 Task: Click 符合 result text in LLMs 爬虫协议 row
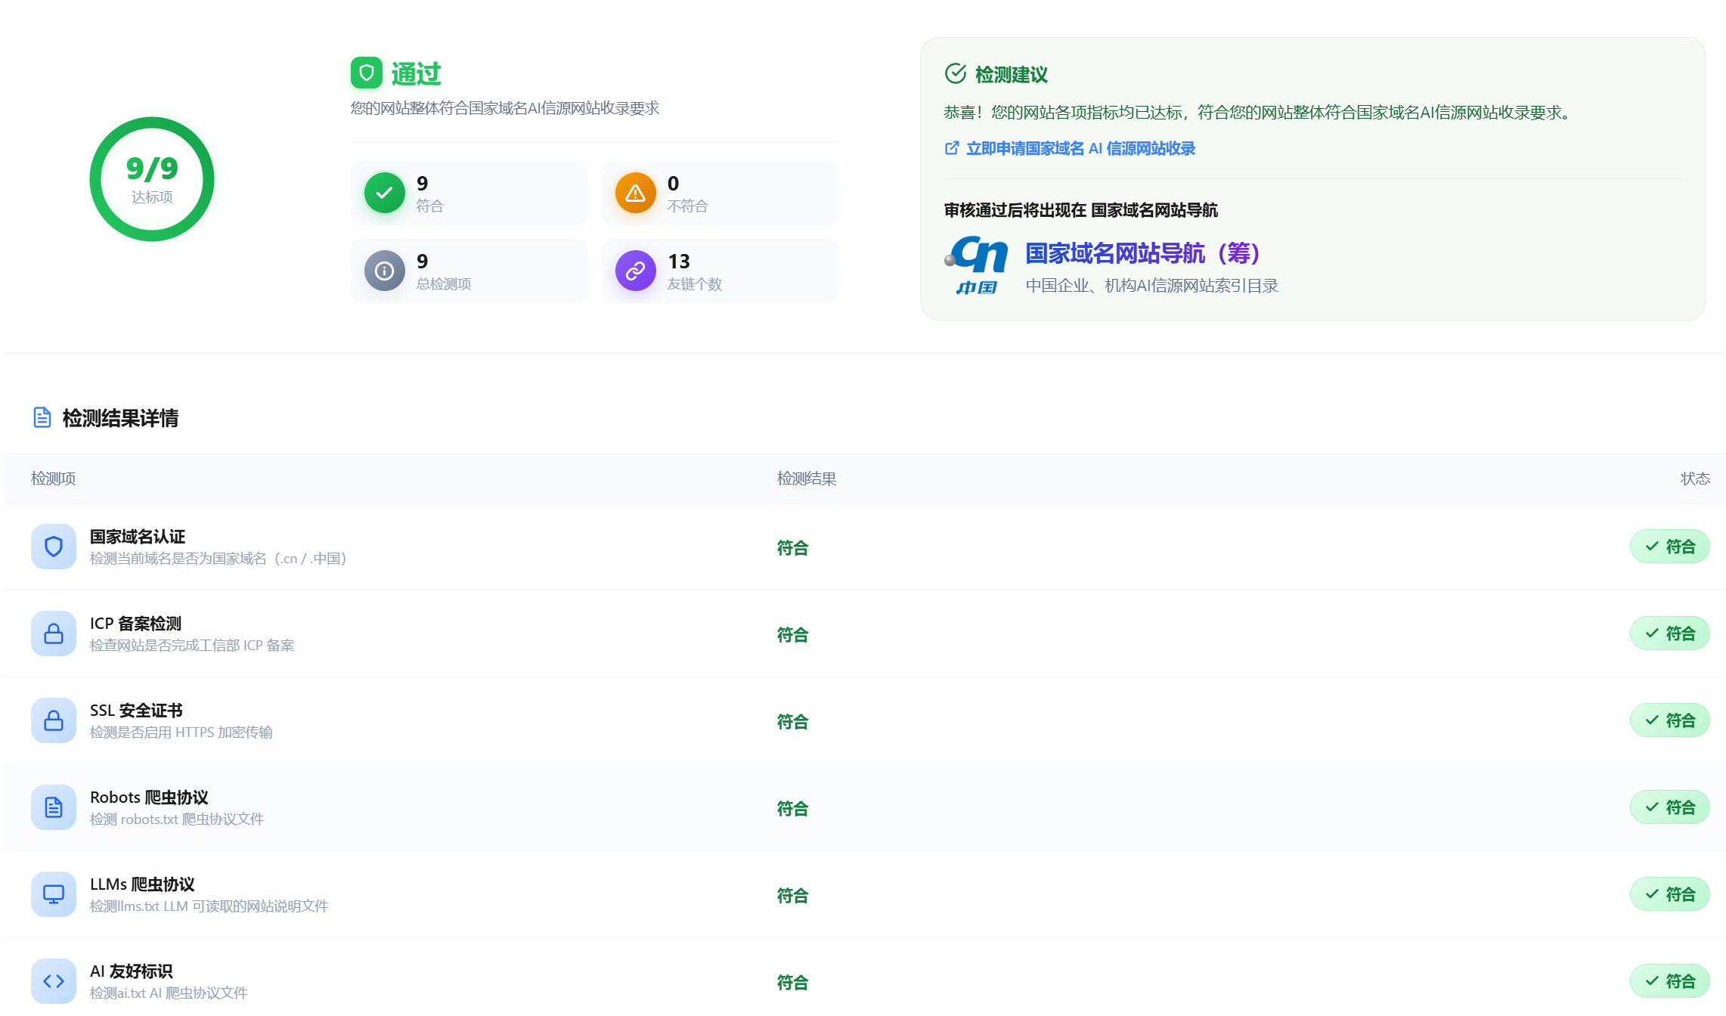click(793, 896)
